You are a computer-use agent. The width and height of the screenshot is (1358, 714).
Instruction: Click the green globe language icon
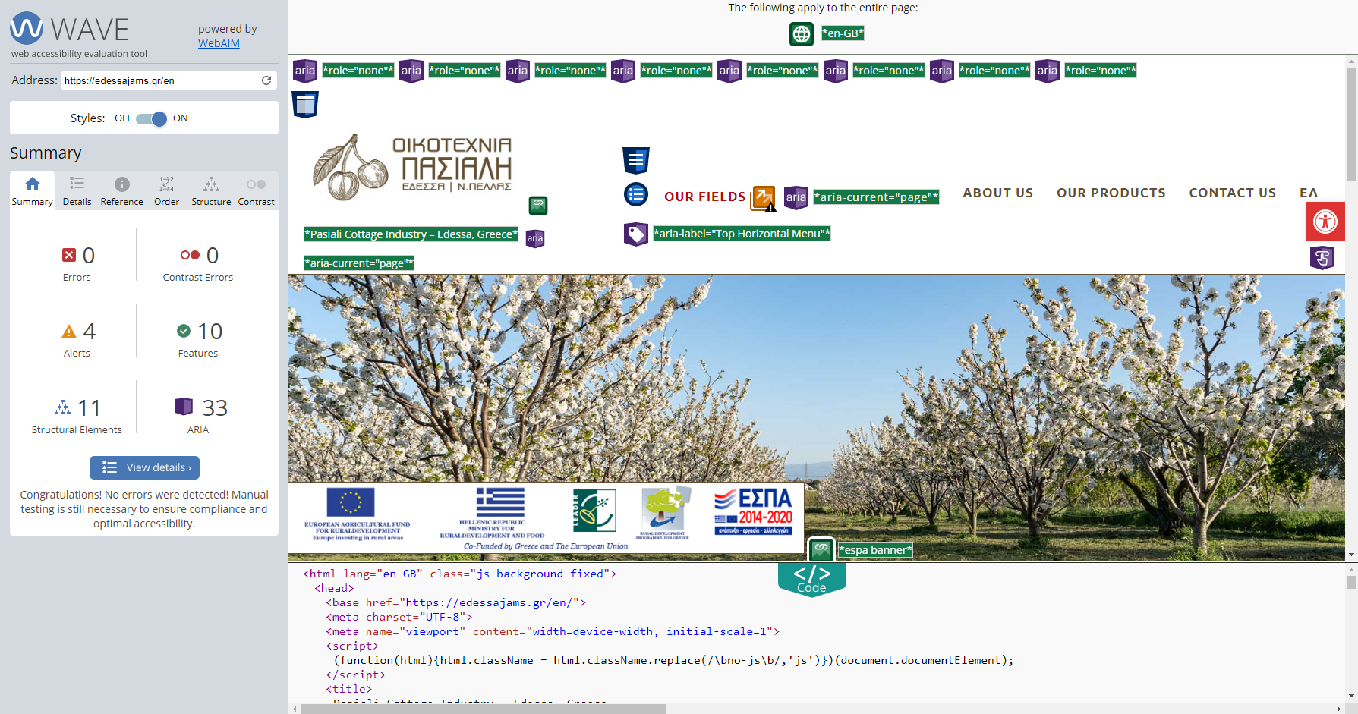pos(801,33)
